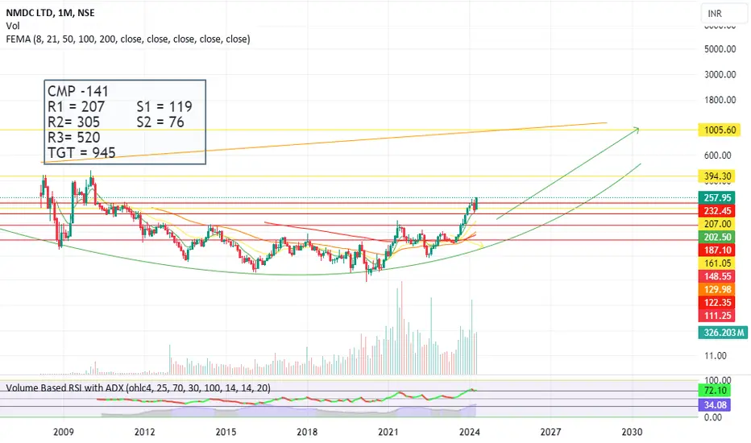Image resolution: width=751 pixels, height=443 pixels.
Task: Select the 148.55 price label
Action: pyautogui.click(x=716, y=276)
